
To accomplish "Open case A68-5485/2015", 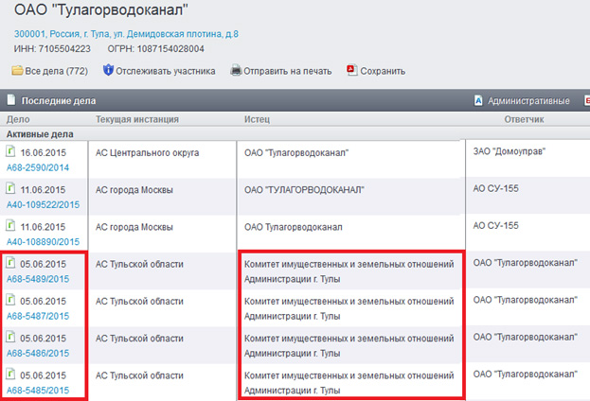I will (x=38, y=390).
